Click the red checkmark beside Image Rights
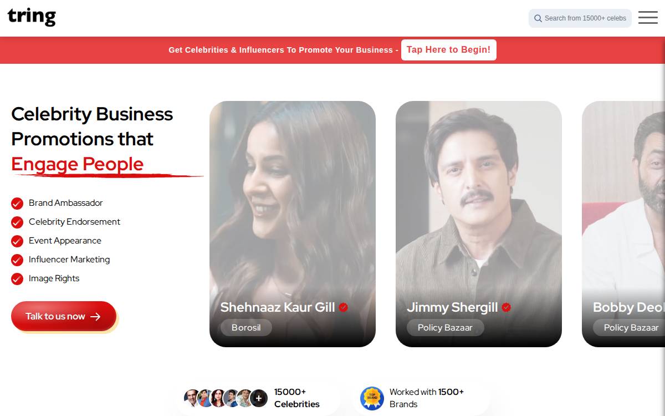 [x=17, y=279]
